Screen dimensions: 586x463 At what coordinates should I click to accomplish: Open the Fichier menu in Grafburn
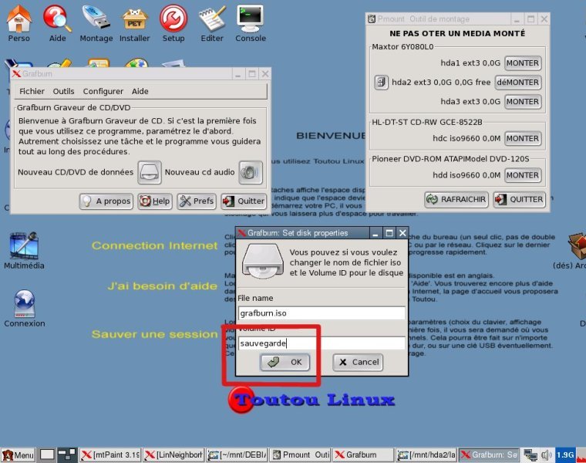tap(32, 91)
